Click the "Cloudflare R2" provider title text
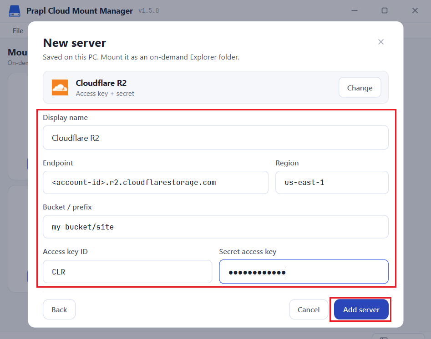The width and height of the screenshot is (431, 339). pyautogui.click(x=101, y=83)
